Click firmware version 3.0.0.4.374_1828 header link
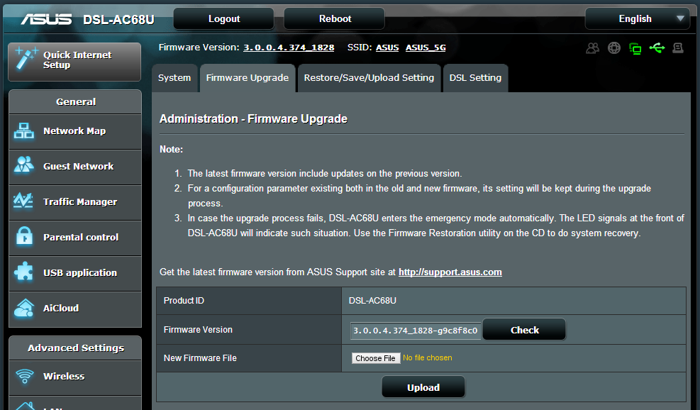Viewport: 700px width, 410px height. 289,48
